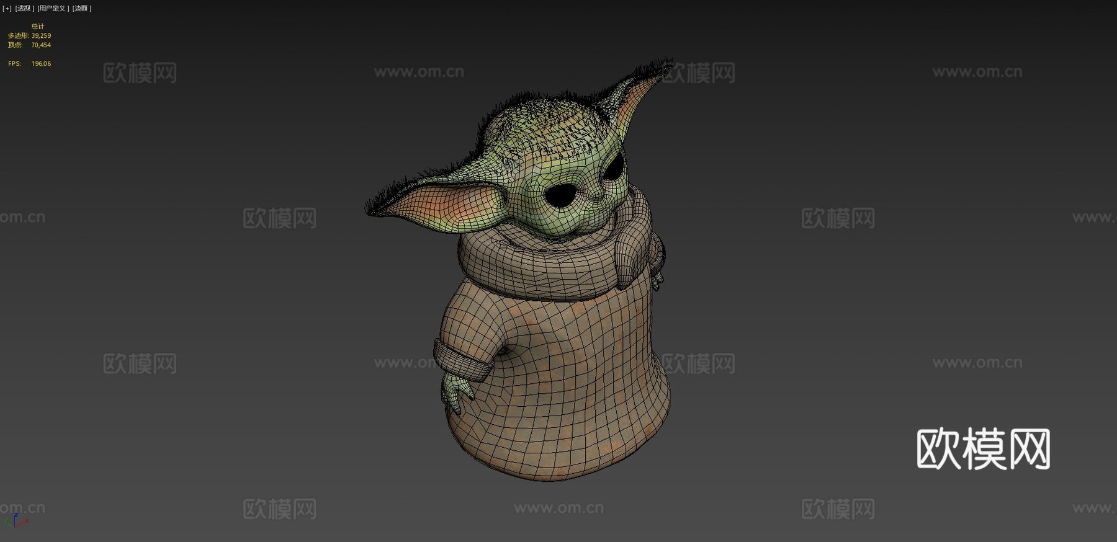
Task: Open the 透视 perspective view menu
Action: click(24, 8)
